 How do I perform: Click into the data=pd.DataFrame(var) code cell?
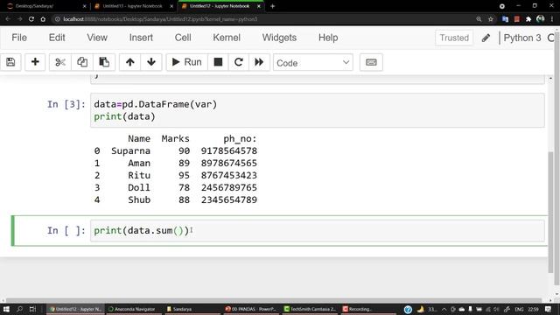[318, 110]
